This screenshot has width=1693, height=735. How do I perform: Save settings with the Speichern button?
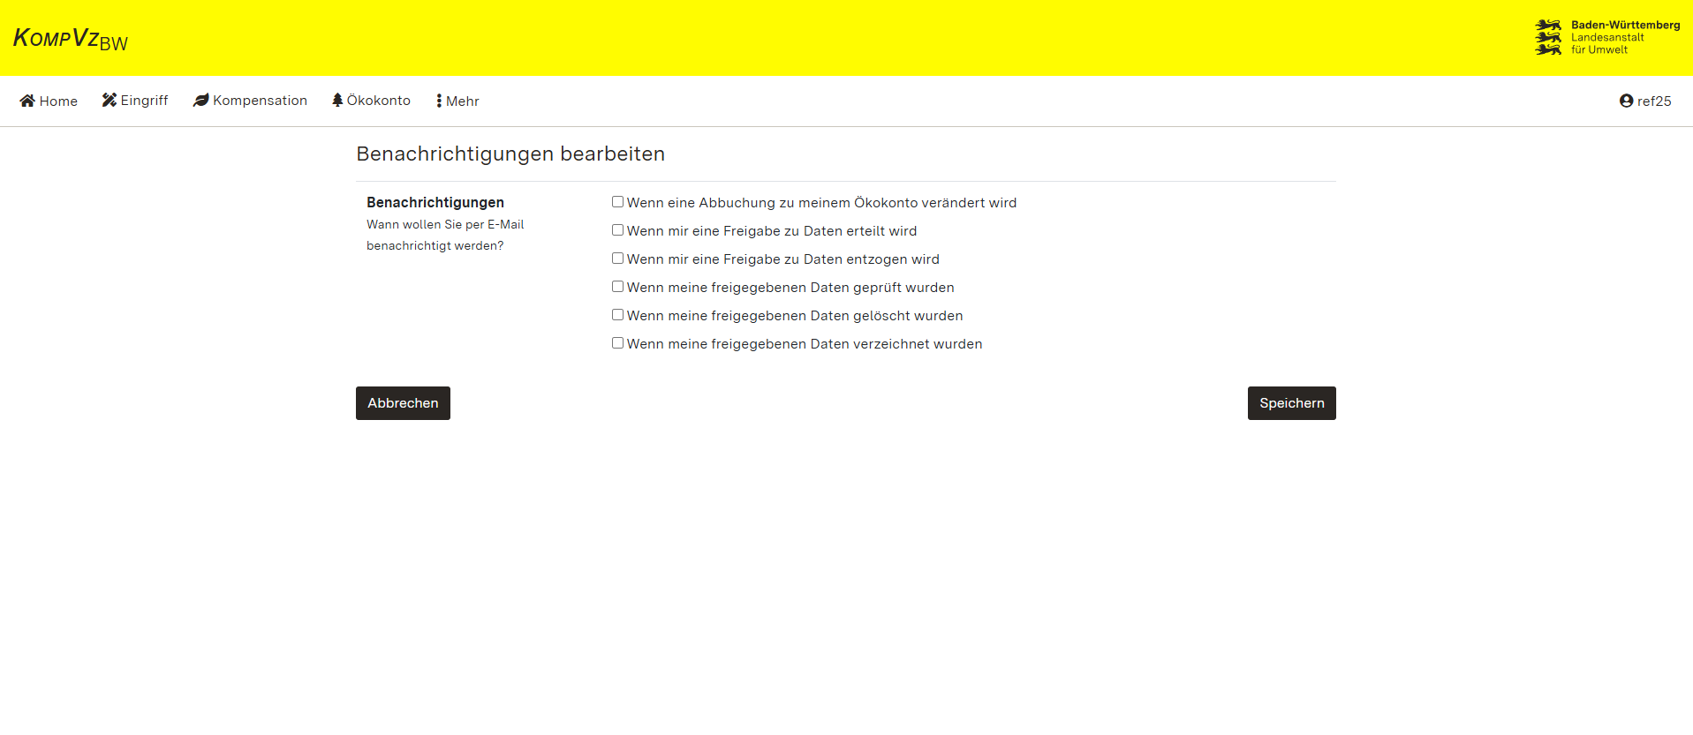pos(1291,403)
